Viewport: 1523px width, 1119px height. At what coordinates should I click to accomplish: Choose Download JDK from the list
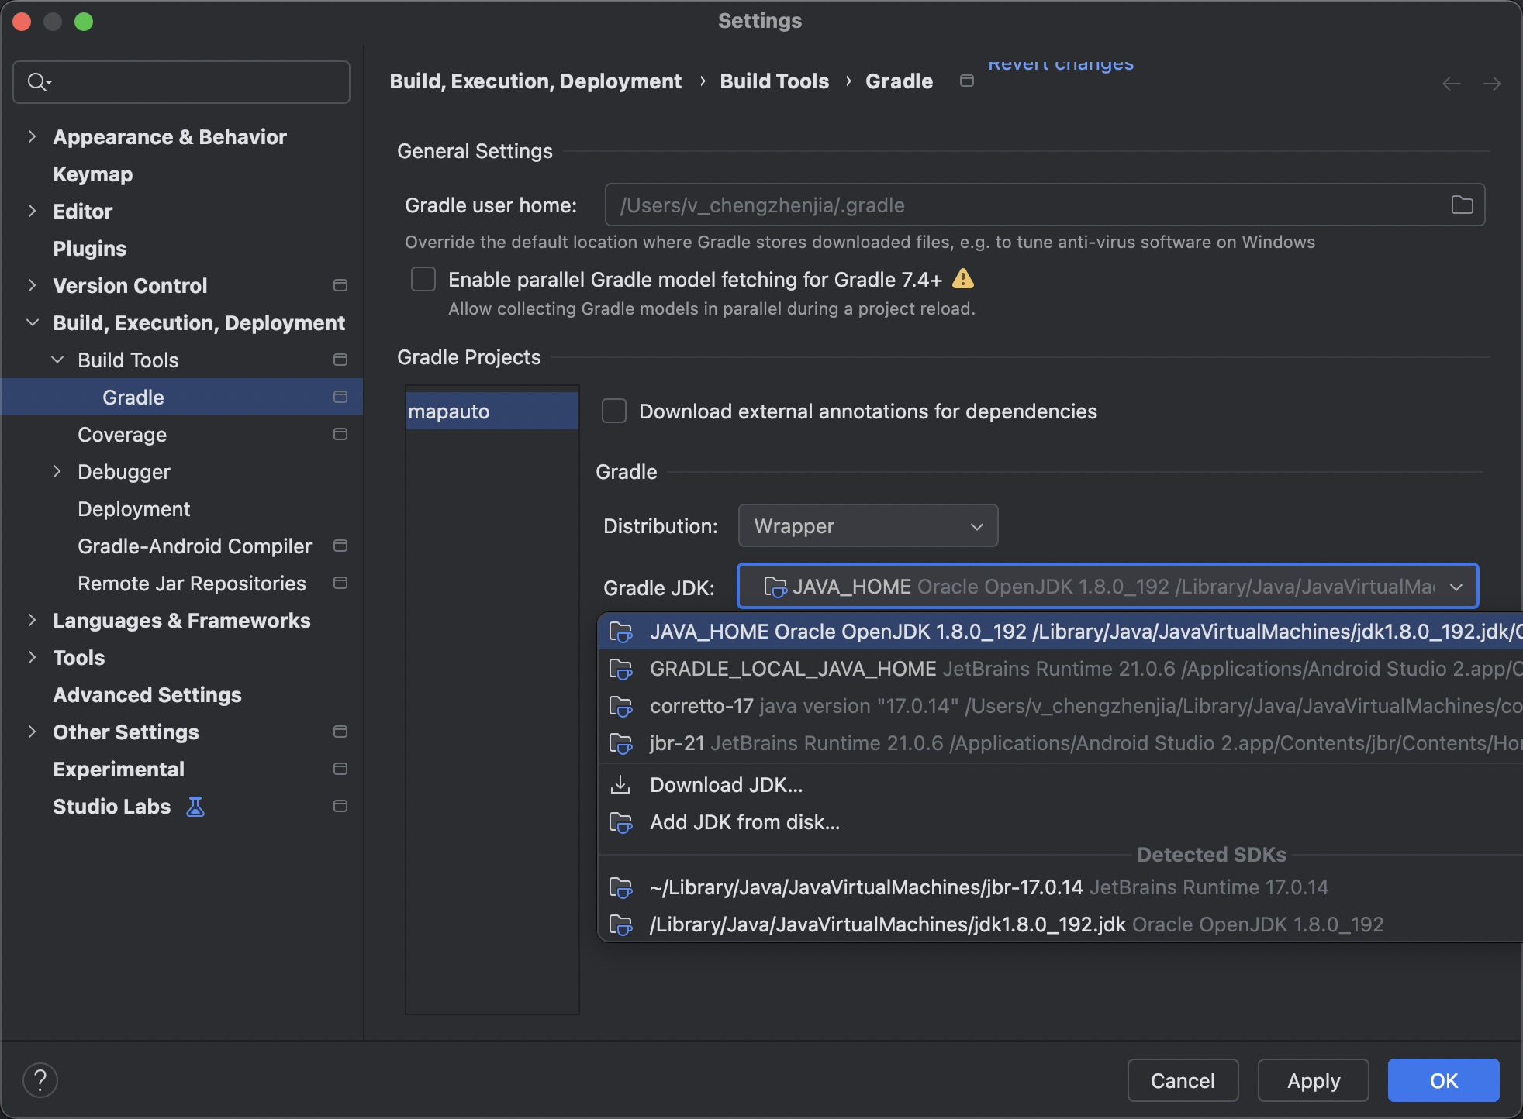(x=726, y=784)
